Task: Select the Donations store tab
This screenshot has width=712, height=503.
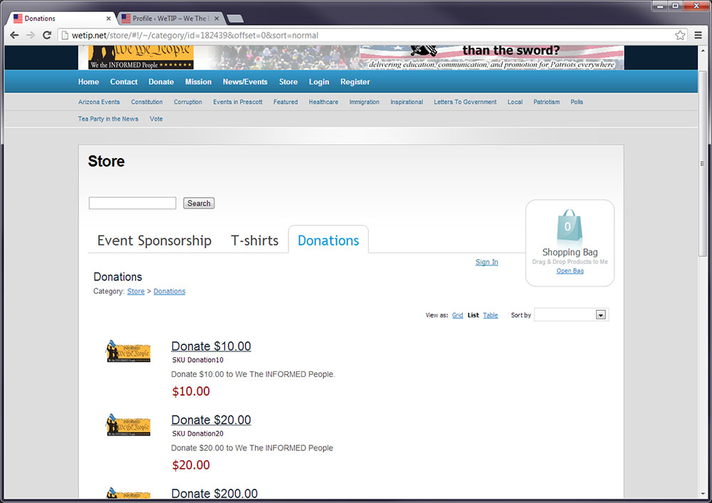Action: (x=328, y=240)
